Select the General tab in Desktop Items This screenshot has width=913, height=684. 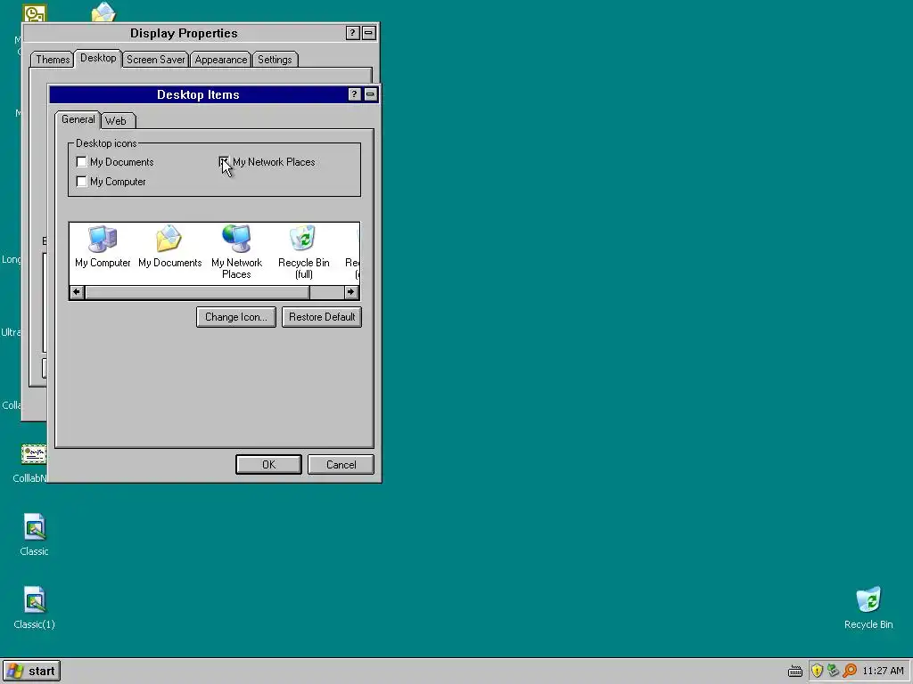[x=78, y=119]
